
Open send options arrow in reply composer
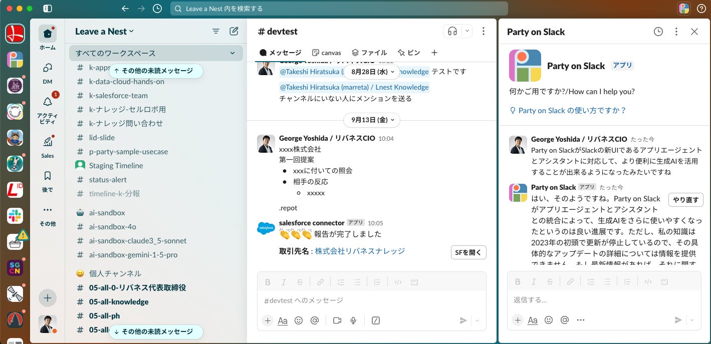point(692,320)
